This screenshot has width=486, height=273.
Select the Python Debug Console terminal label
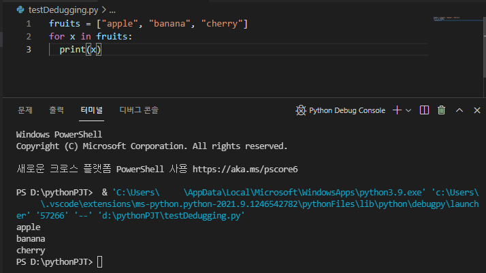347,110
